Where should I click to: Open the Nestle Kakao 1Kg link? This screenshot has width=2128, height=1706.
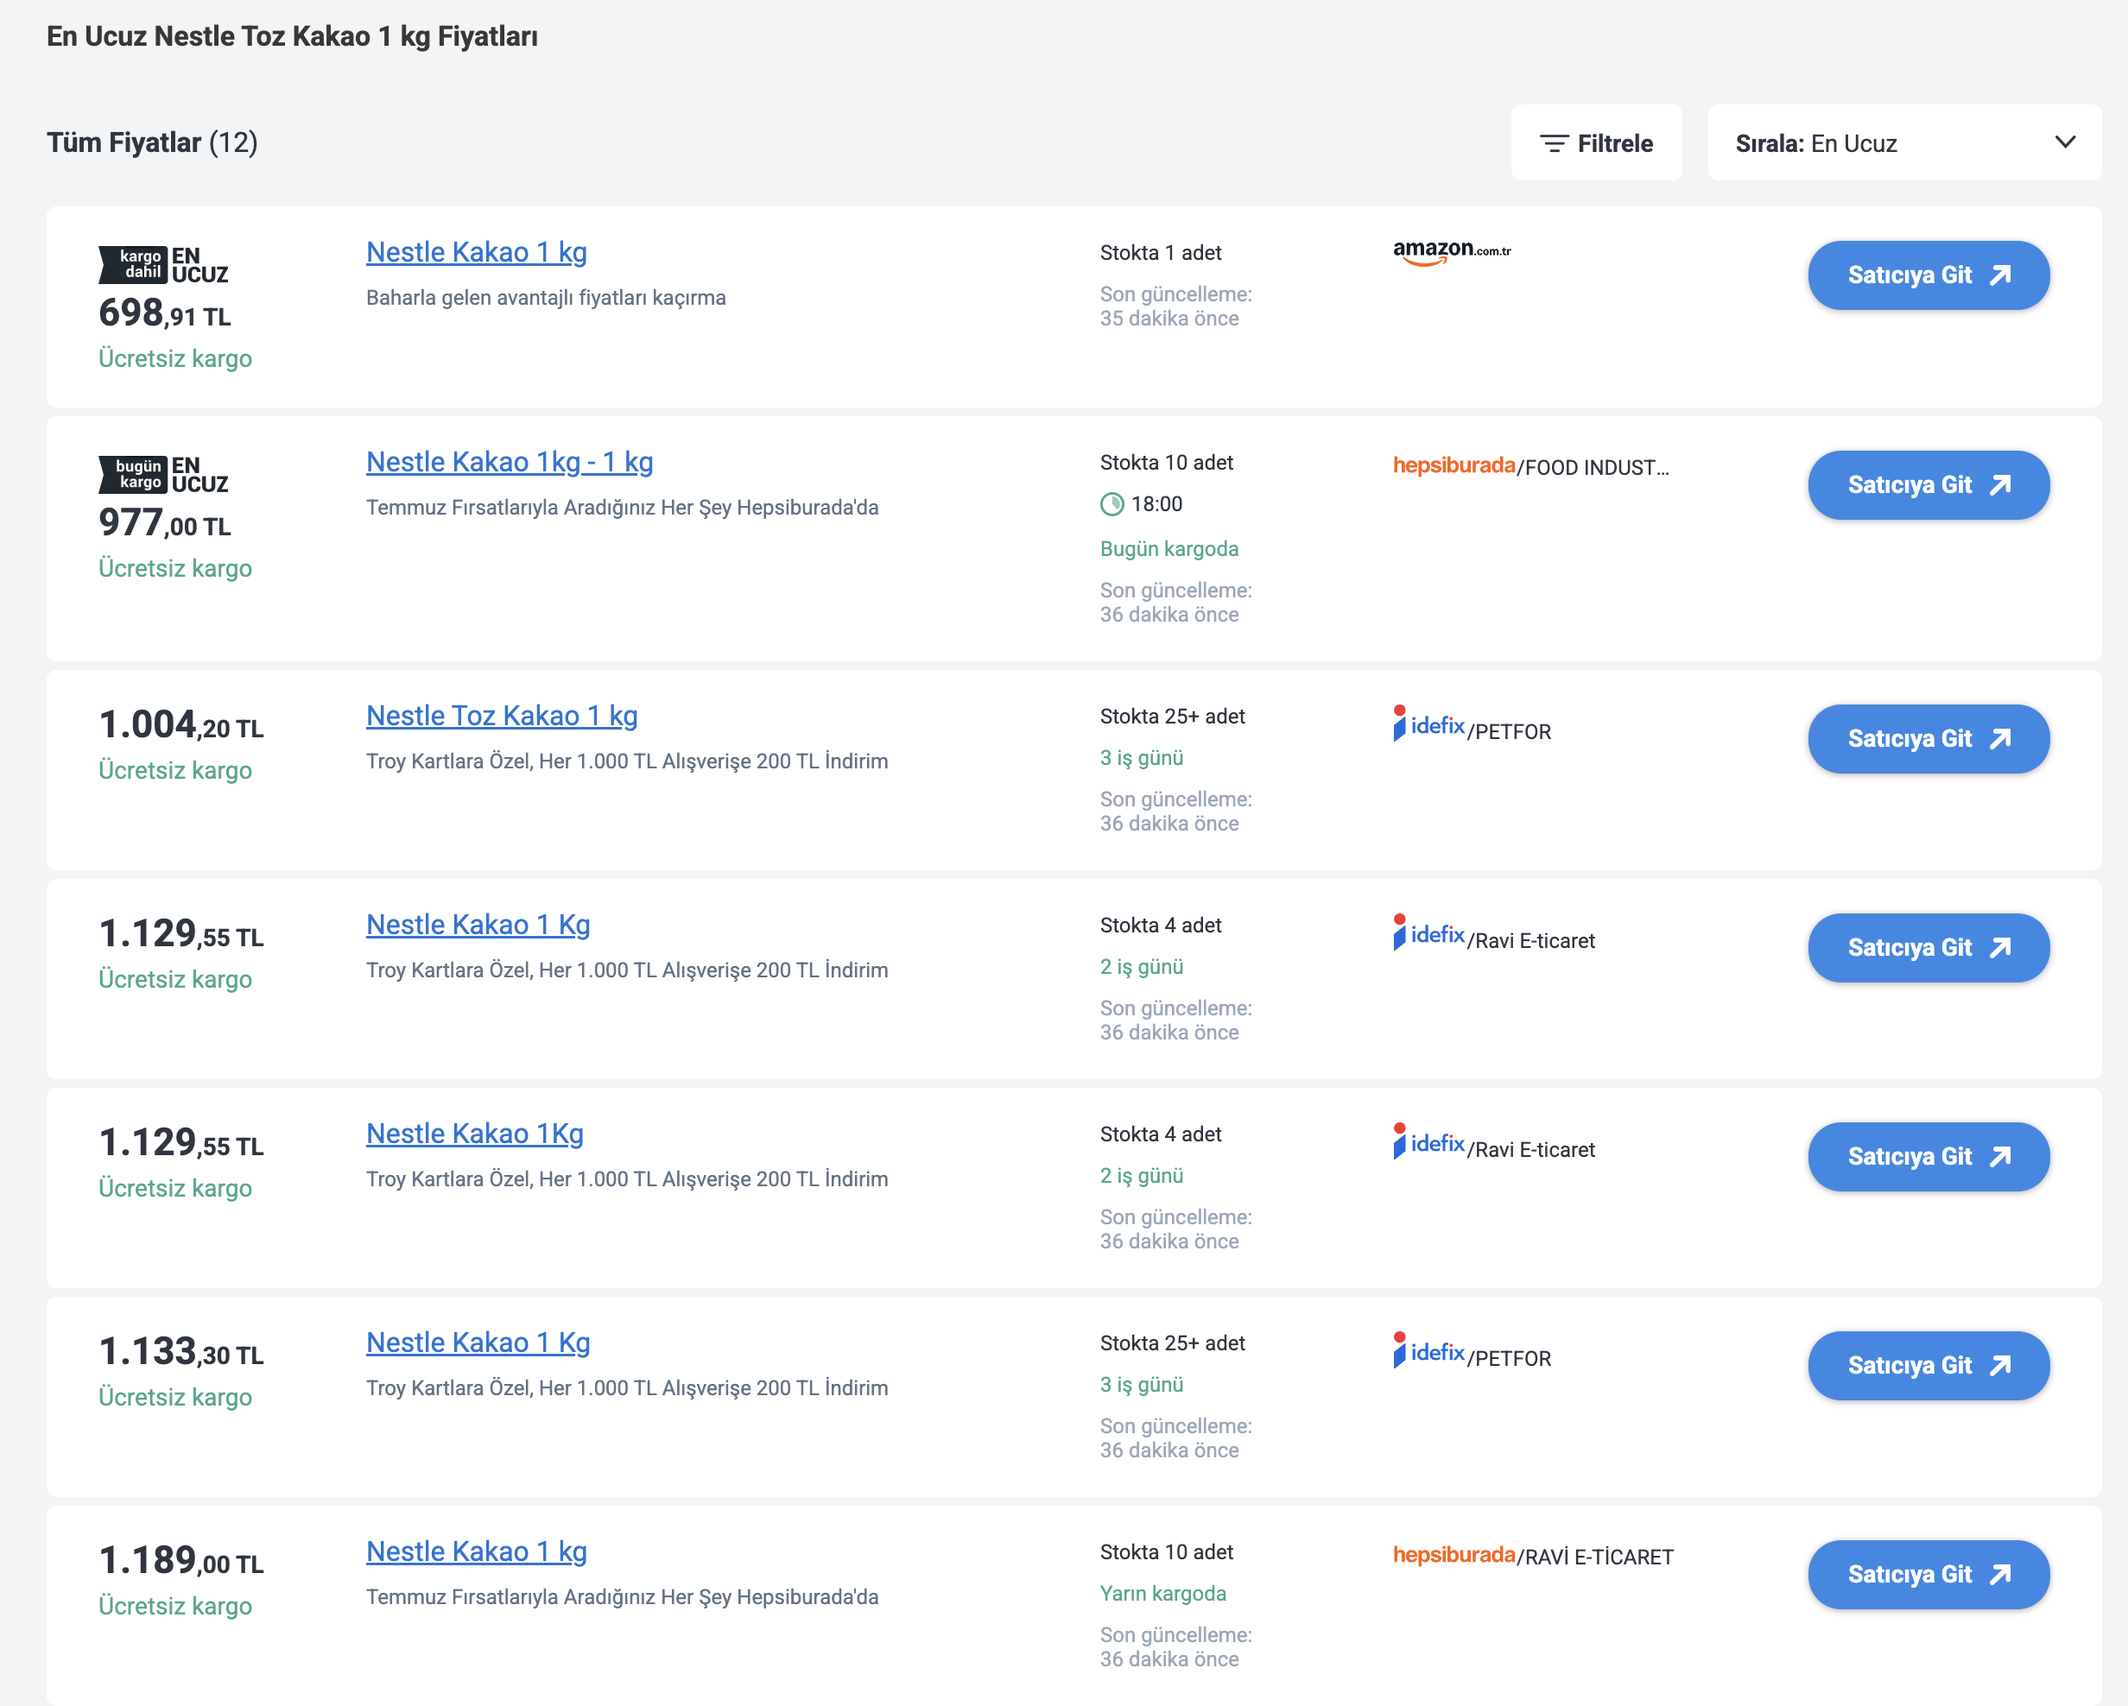click(x=475, y=1134)
